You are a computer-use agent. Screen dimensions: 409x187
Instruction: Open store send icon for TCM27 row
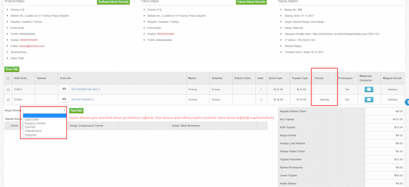click(369, 99)
